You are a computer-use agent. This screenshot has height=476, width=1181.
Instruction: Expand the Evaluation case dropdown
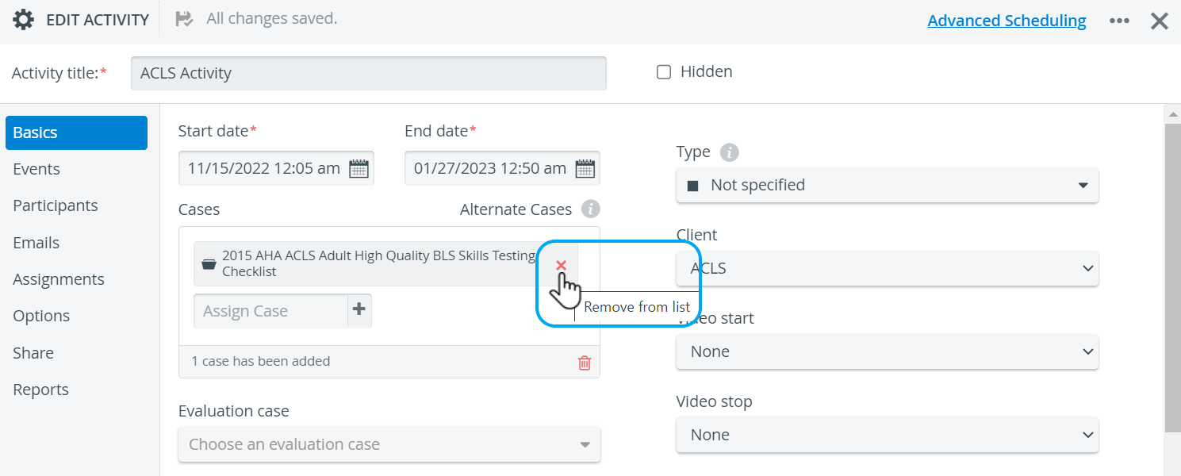[389, 444]
